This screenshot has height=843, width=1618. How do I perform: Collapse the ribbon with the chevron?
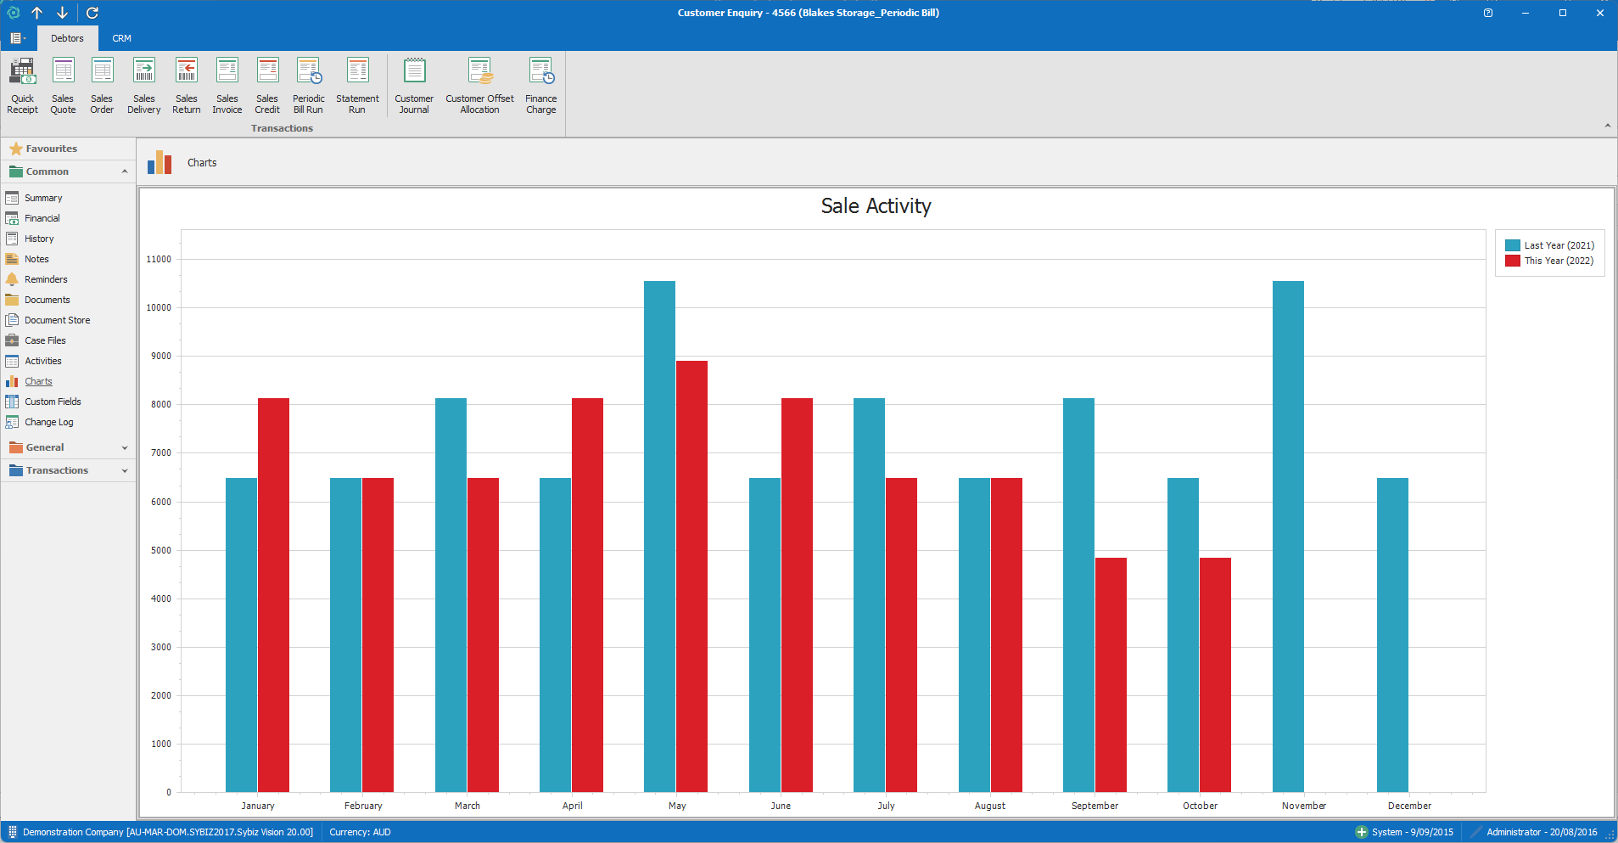(x=1607, y=126)
